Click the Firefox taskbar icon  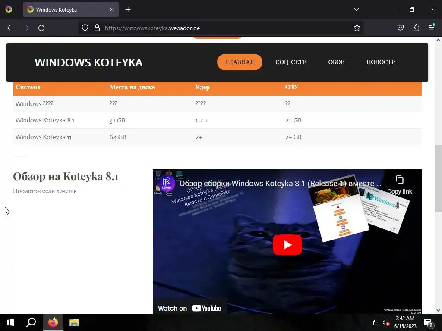click(x=53, y=322)
